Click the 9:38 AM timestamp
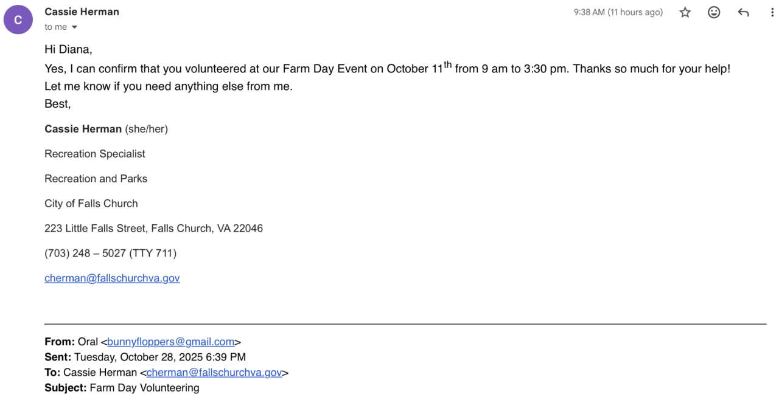The image size is (779, 397). click(x=618, y=12)
